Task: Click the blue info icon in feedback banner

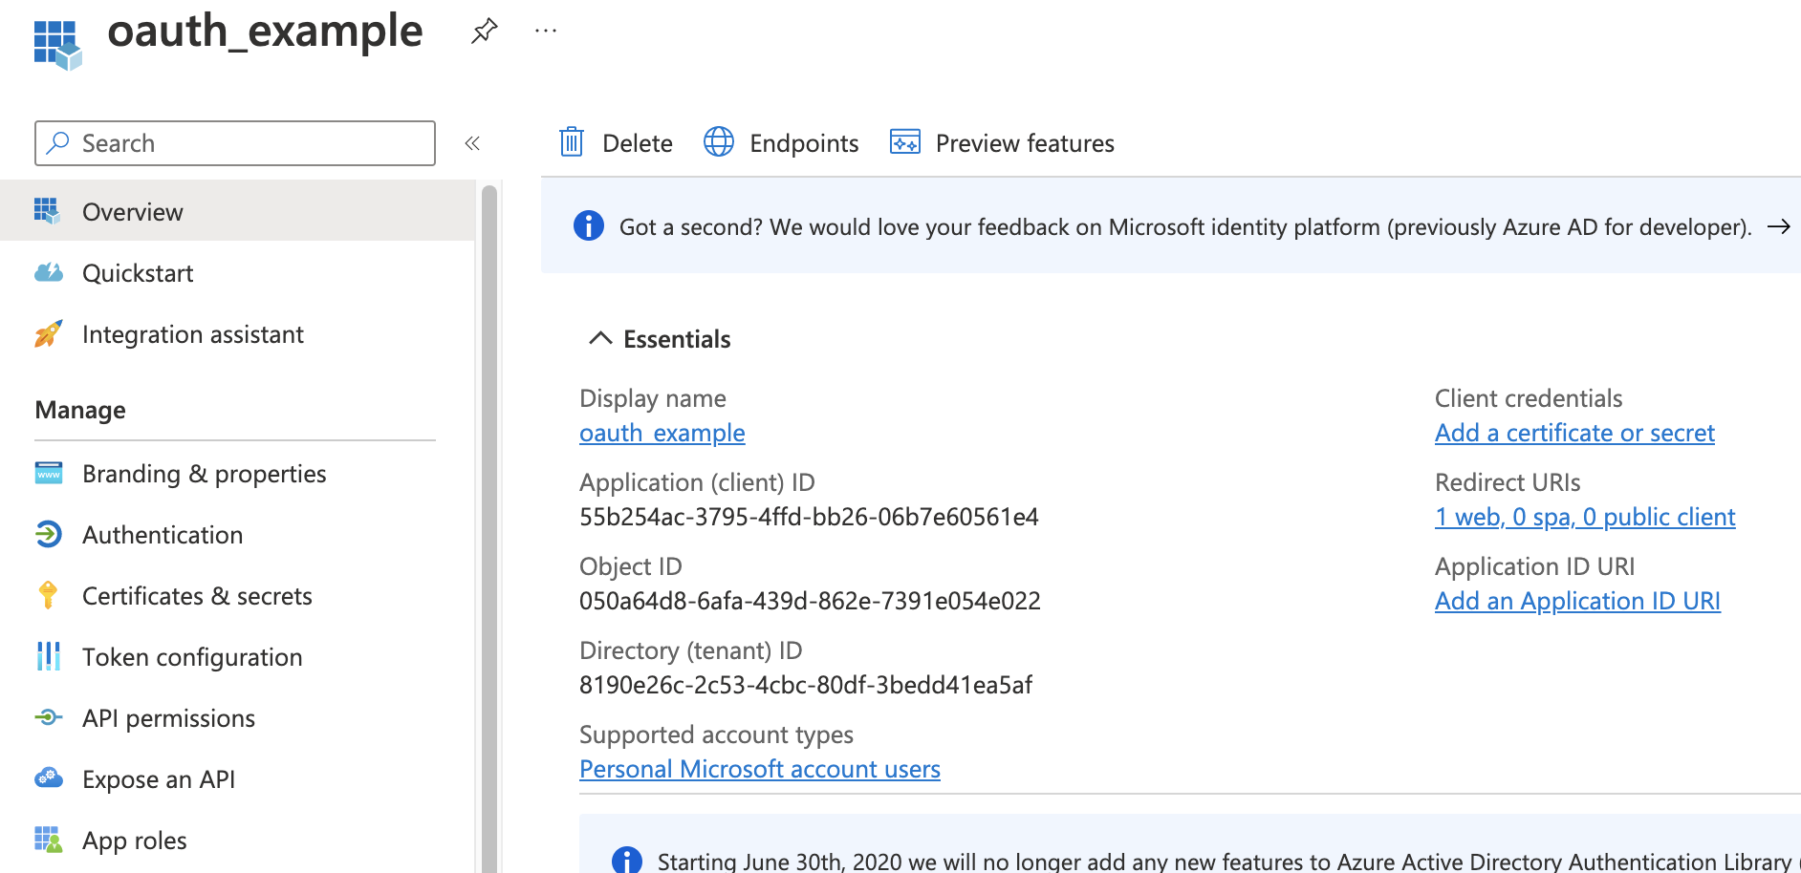Action: [x=589, y=226]
